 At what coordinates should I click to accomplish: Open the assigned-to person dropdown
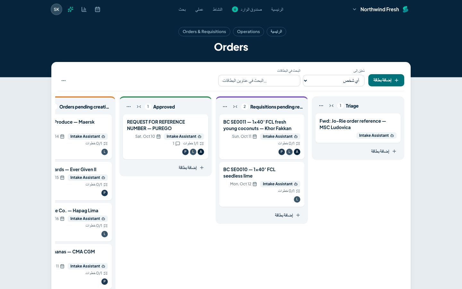[x=334, y=81]
